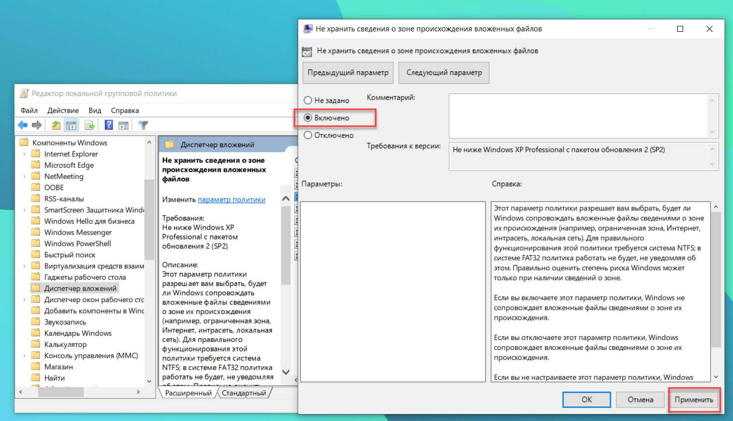Click the Export List toolbar icon
Image resolution: width=733 pixels, height=421 pixels.
tap(90, 125)
